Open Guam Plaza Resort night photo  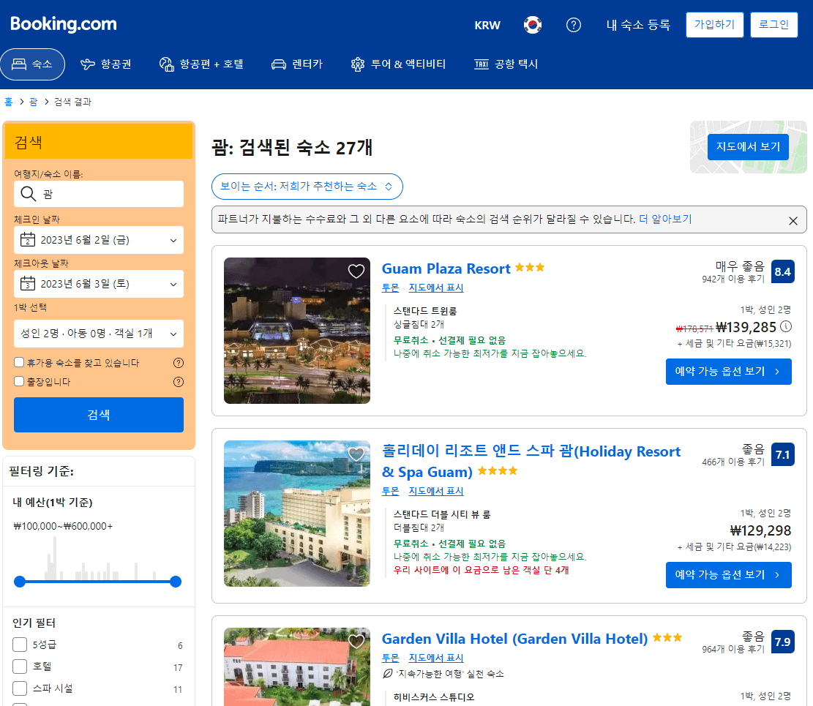point(297,331)
